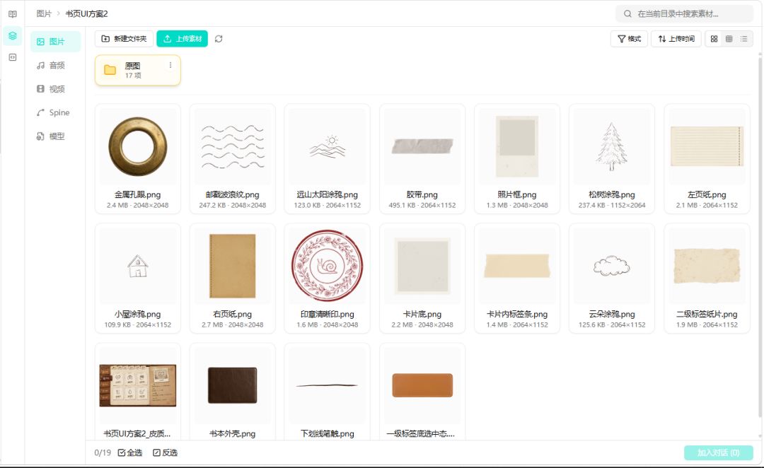The image size is (764, 468).
Task: Open the 格式 filter dropdown
Action: [x=629, y=38]
